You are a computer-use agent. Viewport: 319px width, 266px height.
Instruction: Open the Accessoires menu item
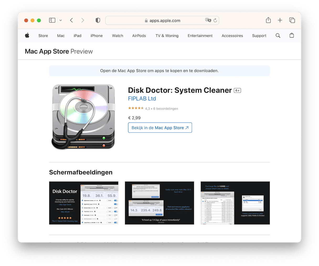point(232,36)
